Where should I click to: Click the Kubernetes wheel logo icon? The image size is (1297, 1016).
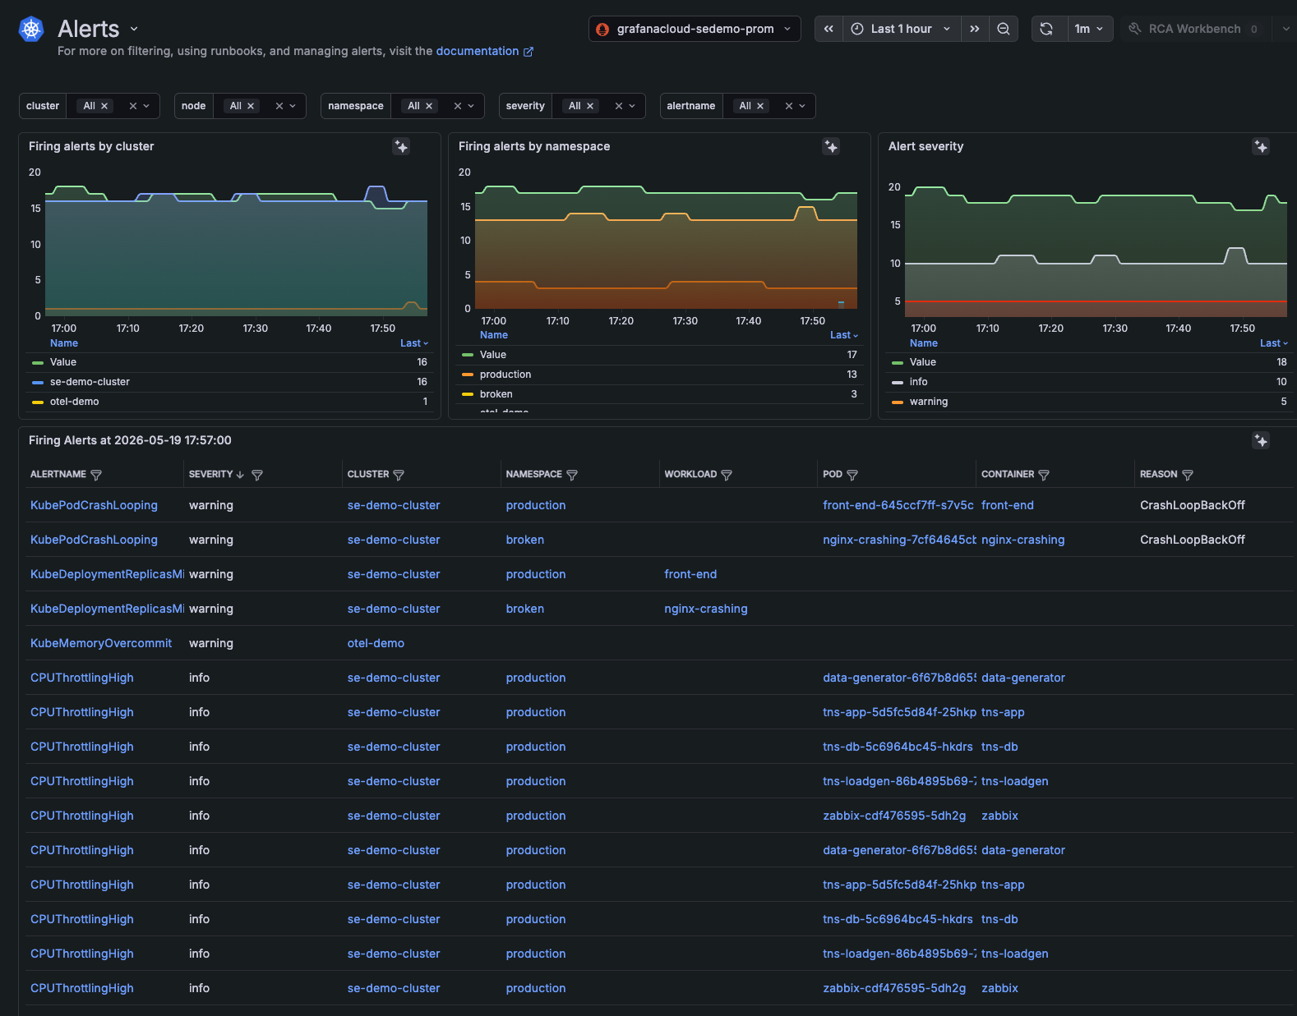[31, 30]
